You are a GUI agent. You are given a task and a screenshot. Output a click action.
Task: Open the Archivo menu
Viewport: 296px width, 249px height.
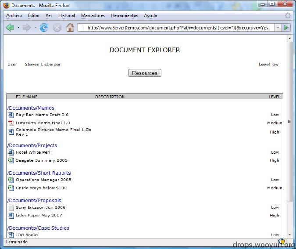[14, 16]
